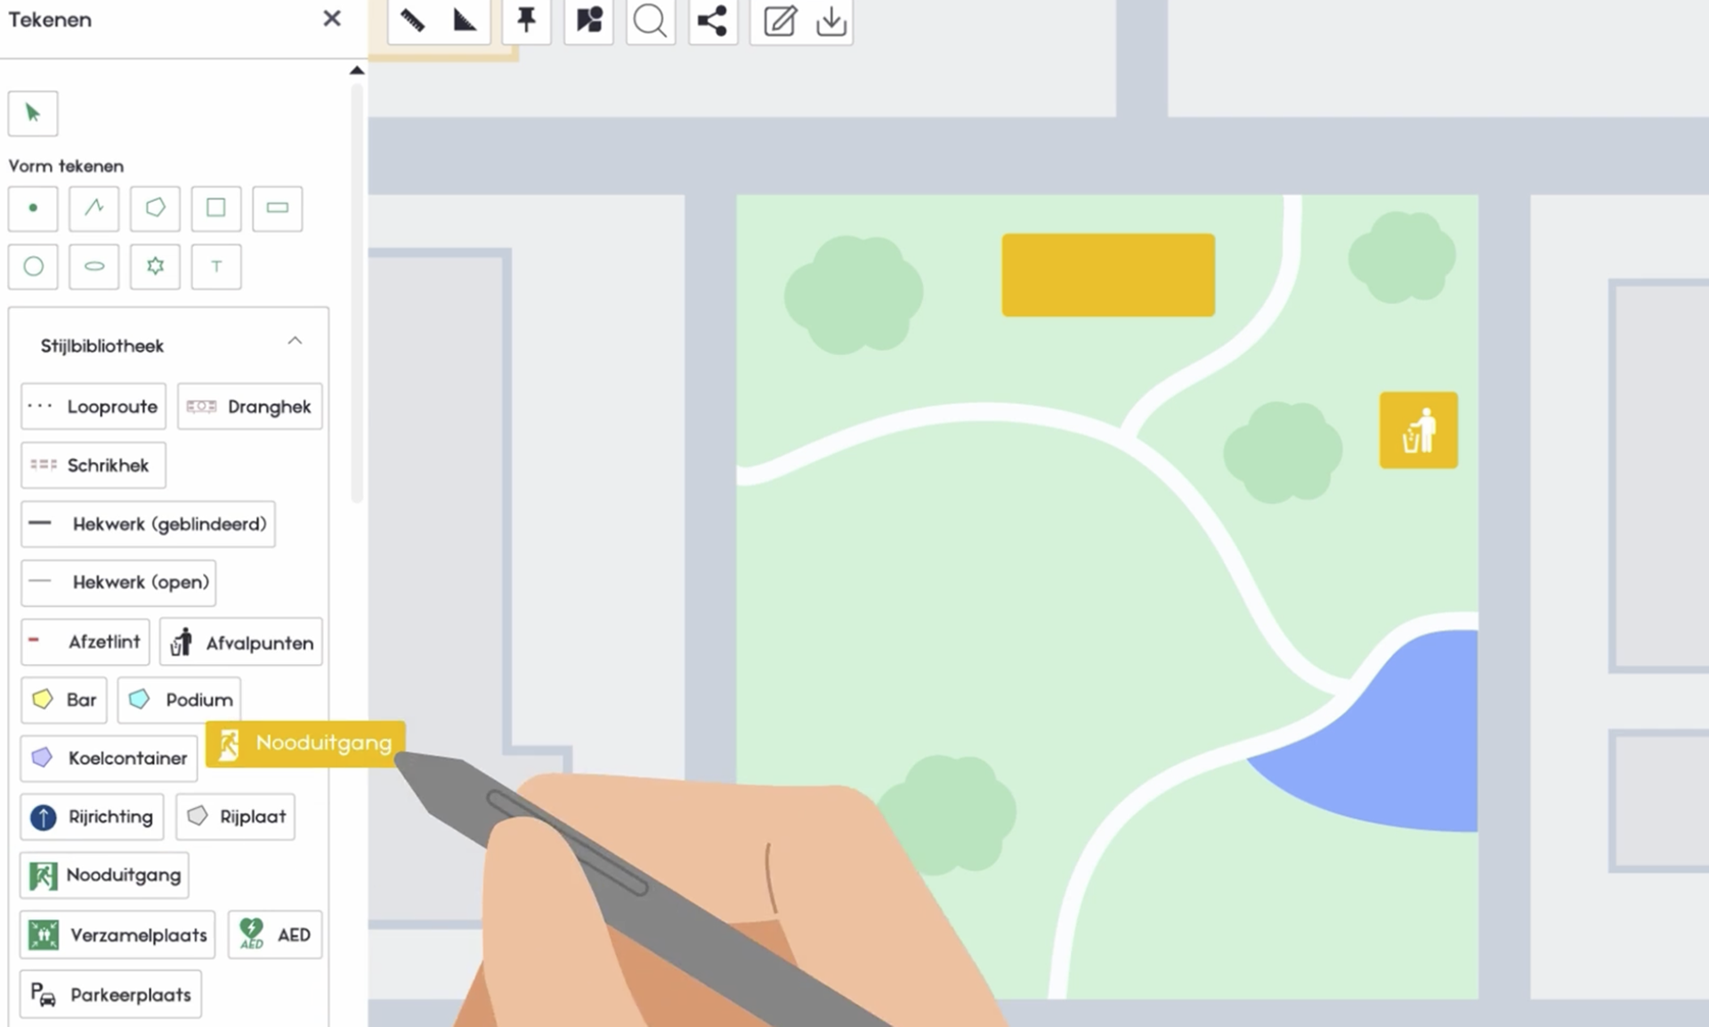The width and height of the screenshot is (1709, 1027).
Task: Select the Hekwerk (geblindeerd) style
Action: coord(148,524)
